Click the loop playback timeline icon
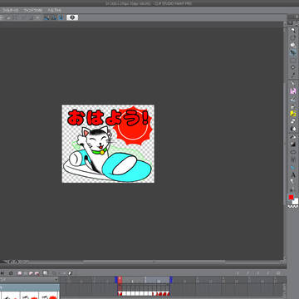Screen dimensions: 299x299 11,273
